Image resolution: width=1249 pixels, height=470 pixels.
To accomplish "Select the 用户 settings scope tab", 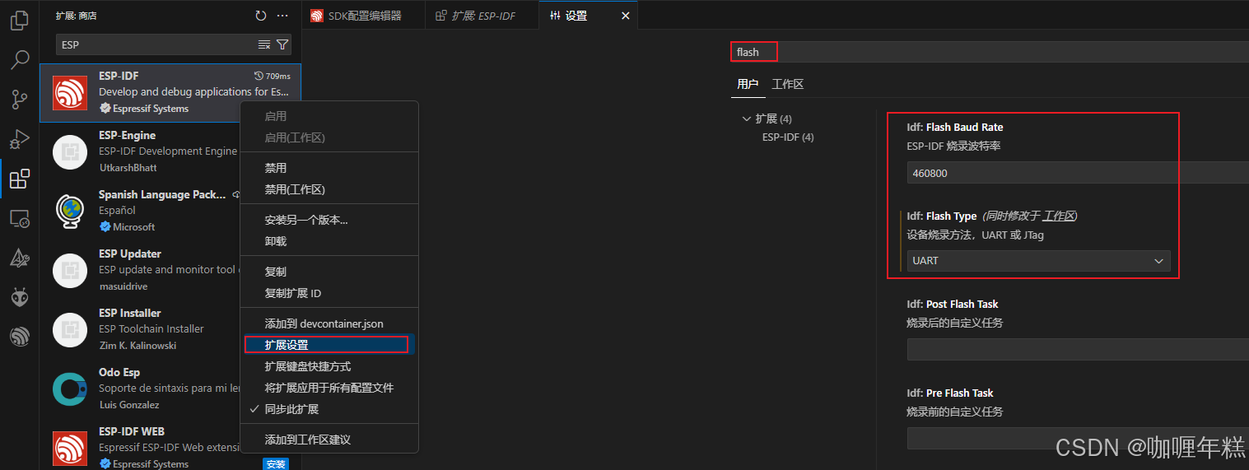I will pyautogui.click(x=748, y=84).
